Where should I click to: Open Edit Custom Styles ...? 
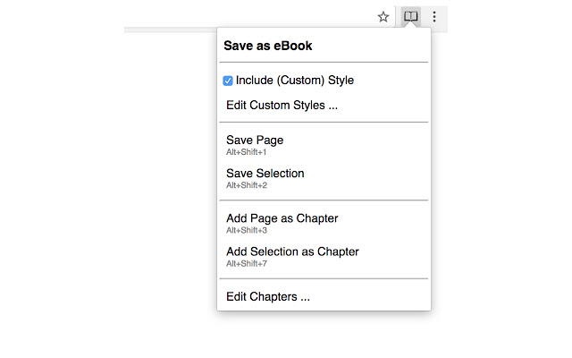tap(282, 106)
